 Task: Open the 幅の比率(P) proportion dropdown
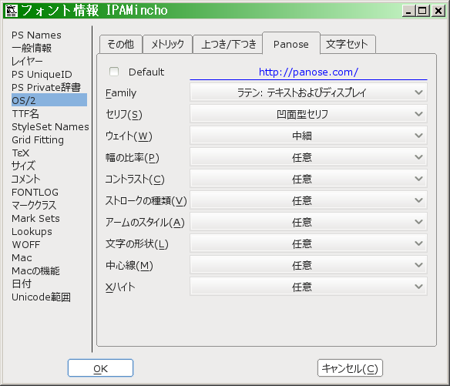[308, 157]
